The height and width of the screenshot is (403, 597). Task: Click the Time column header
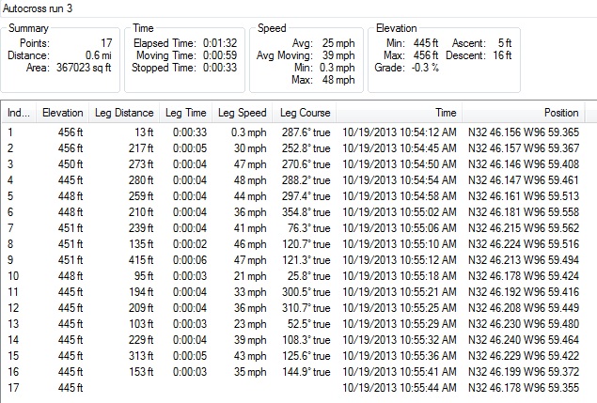(399, 113)
